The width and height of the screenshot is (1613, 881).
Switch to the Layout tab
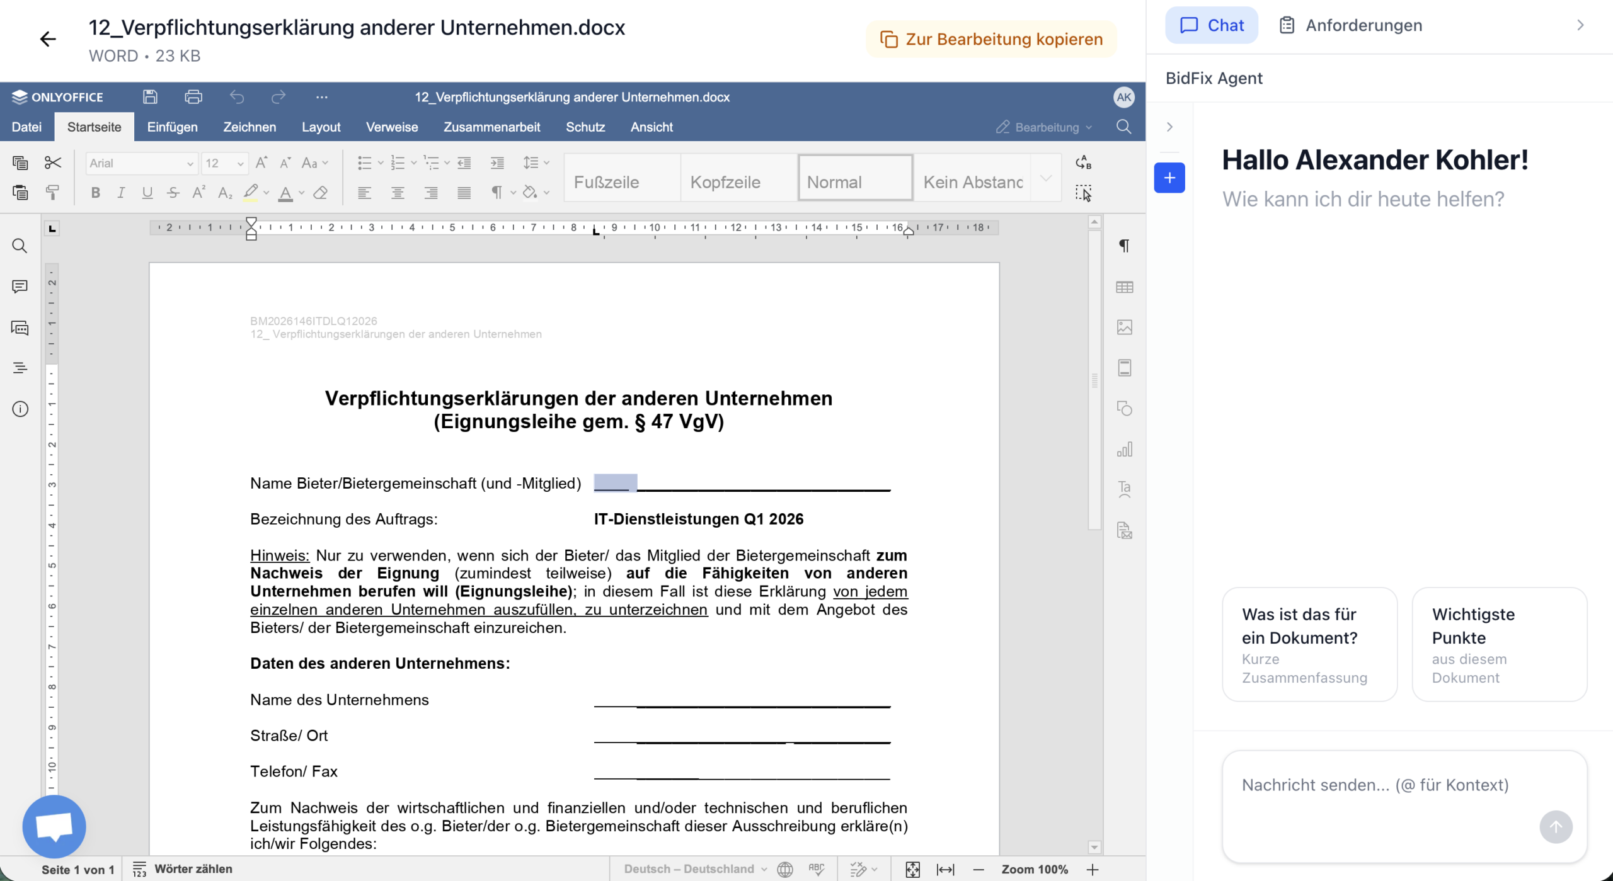coord(321,127)
